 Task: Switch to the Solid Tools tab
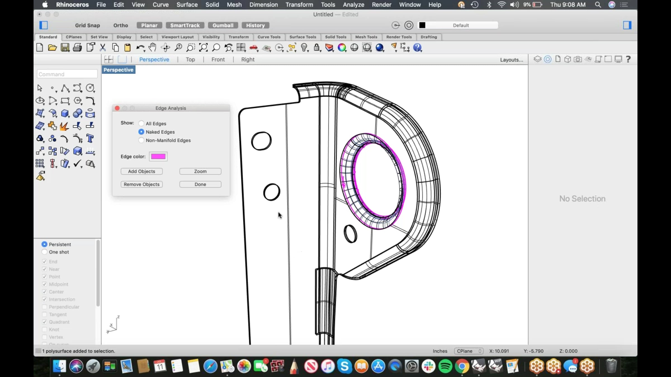335,37
